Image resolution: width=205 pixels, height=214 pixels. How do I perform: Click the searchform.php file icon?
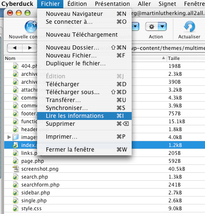[x=15, y=185]
